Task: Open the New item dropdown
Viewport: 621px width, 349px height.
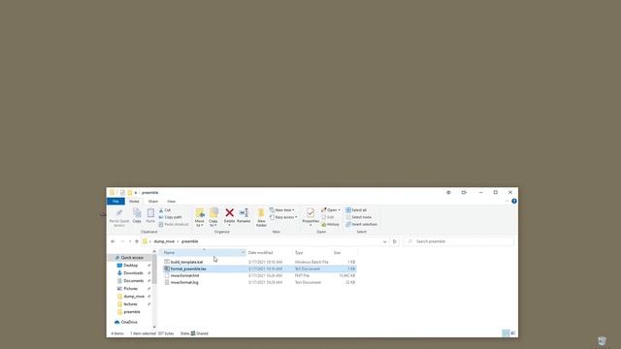Action: [x=282, y=210]
